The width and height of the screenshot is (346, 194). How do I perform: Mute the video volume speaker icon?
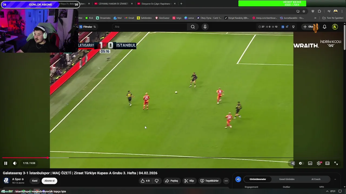pyautogui.click(x=15, y=163)
